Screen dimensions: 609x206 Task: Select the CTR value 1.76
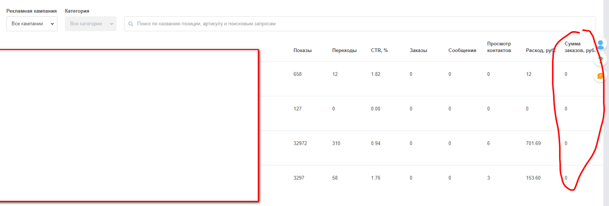point(376,178)
